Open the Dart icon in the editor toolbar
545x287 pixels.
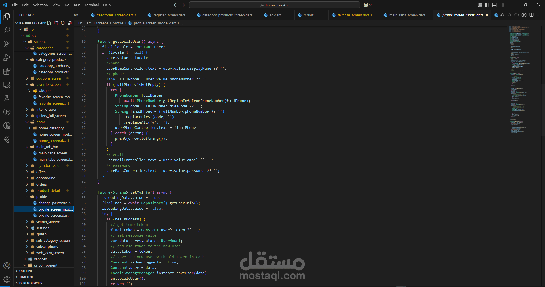click(496, 15)
